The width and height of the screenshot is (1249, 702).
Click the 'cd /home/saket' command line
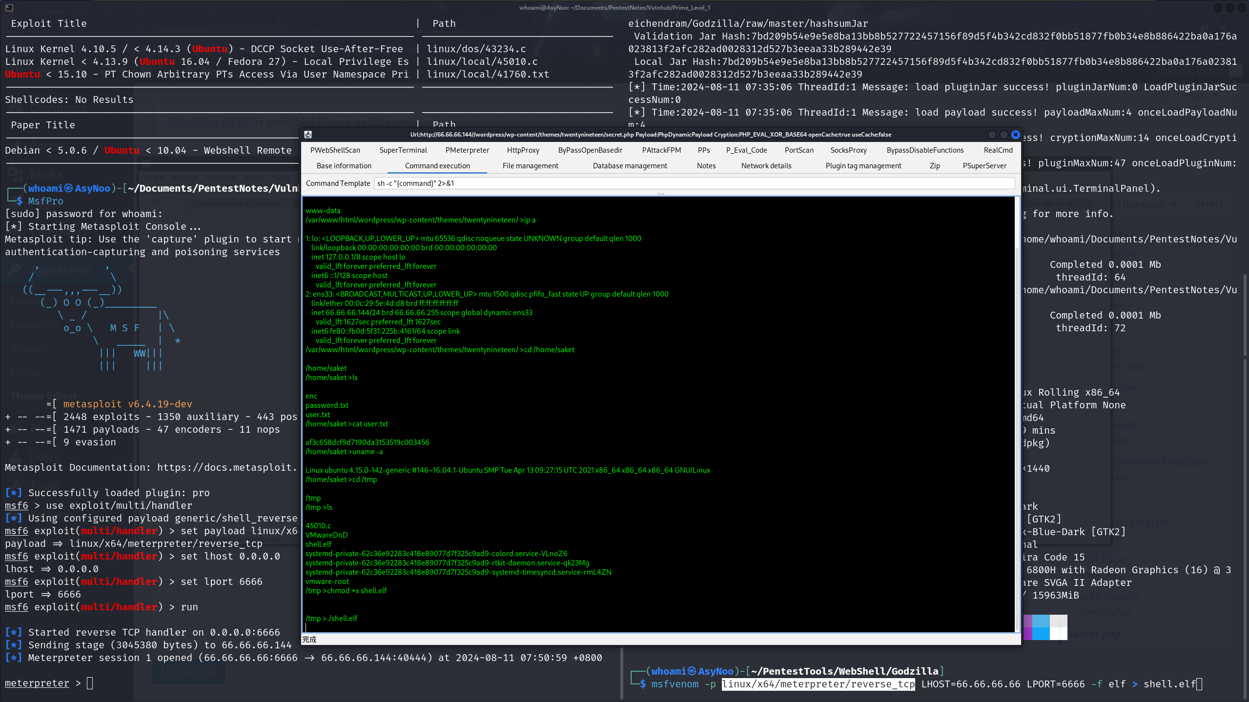440,350
